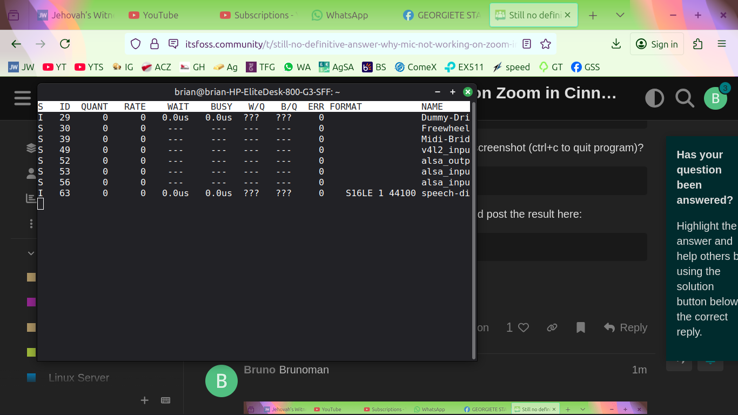738x415 pixels.
Task: Click the Firefox Sign in button
Action: click(x=657, y=44)
